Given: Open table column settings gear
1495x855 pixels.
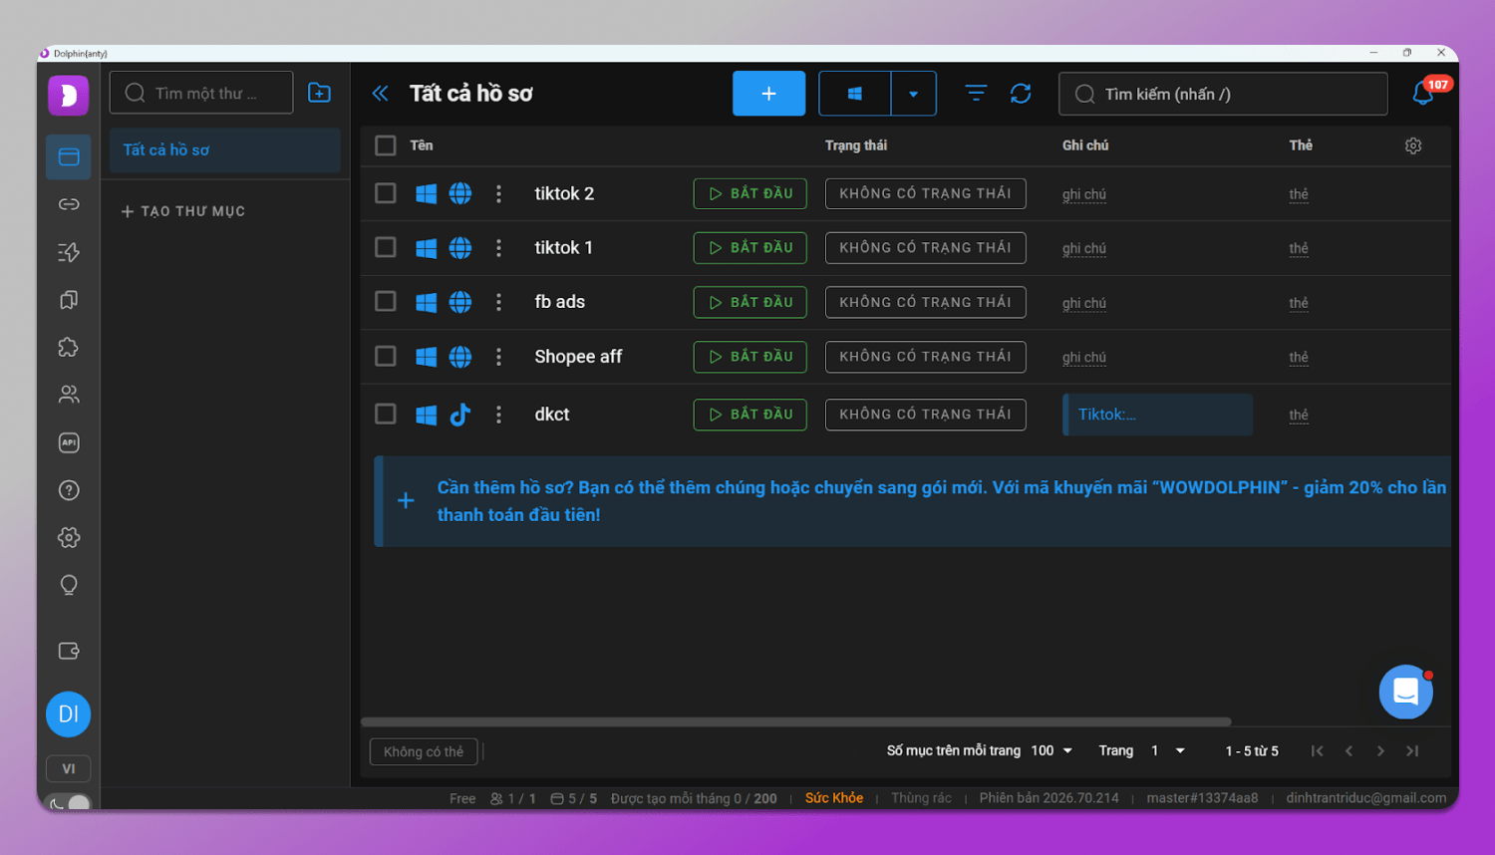Looking at the screenshot, I should 1413,145.
